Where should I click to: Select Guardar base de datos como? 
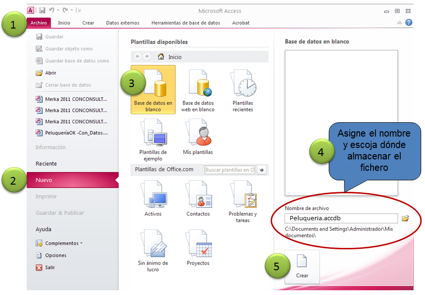click(x=72, y=61)
